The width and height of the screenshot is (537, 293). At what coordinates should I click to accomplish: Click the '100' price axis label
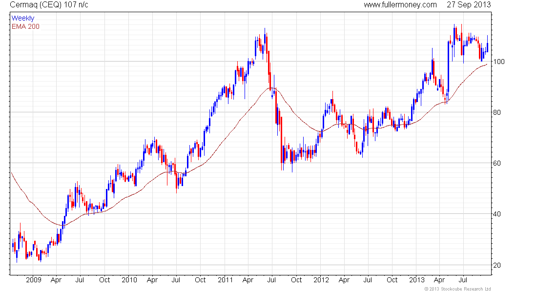tap(498, 62)
